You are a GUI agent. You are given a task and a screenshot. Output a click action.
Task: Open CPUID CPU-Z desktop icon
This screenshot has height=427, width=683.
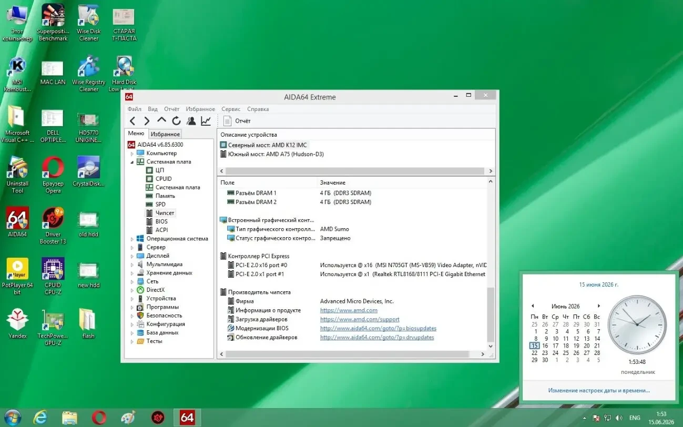point(53,277)
